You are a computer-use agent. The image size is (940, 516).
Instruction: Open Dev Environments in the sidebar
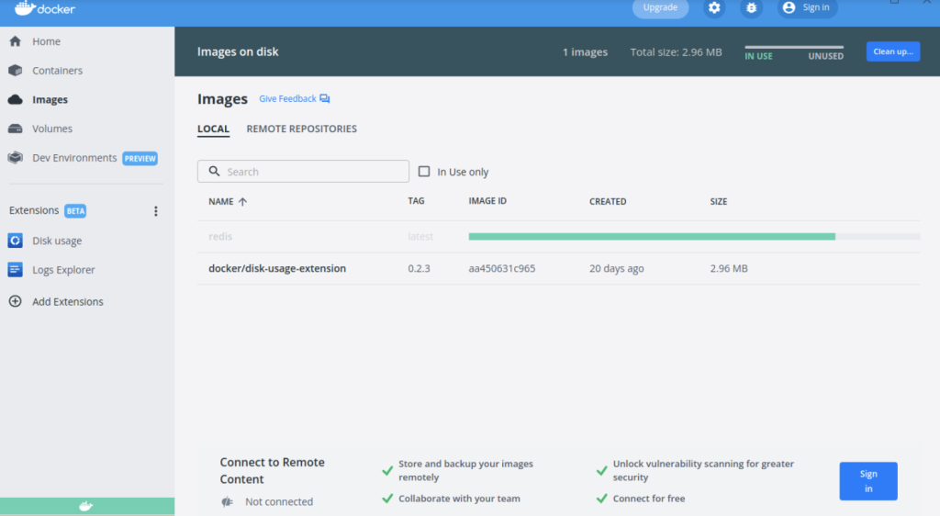pos(74,158)
